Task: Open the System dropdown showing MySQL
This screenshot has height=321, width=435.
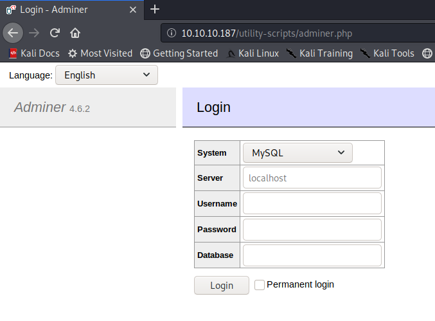Action: pos(297,153)
